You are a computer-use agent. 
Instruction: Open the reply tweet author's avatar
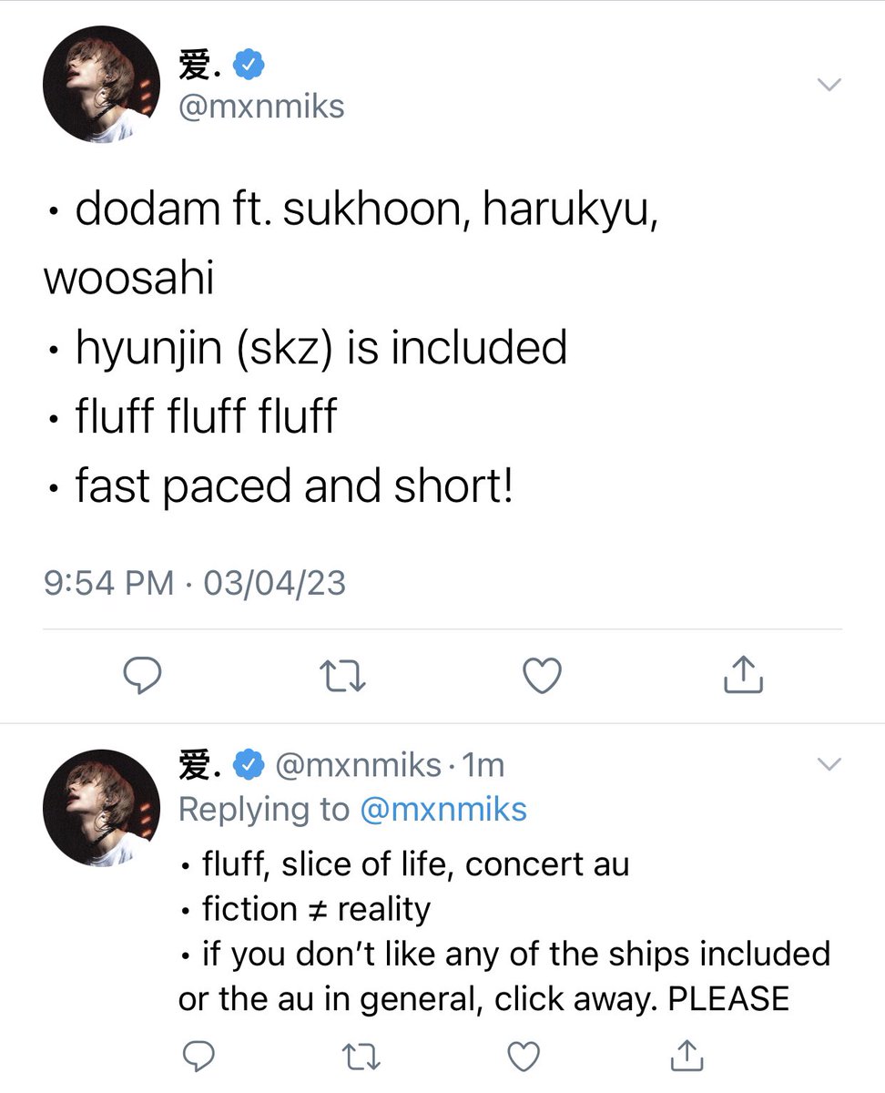[102, 807]
